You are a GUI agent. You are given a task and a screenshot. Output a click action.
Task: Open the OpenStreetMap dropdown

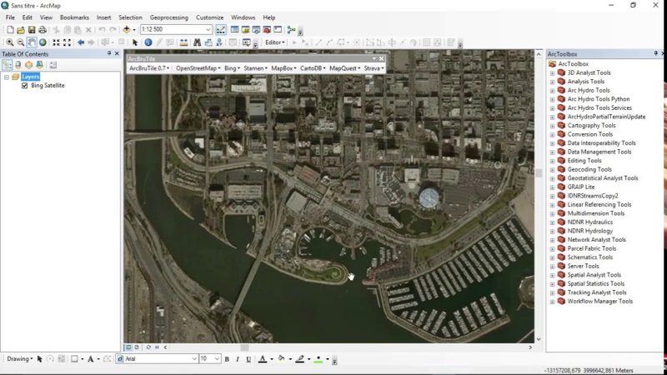click(x=198, y=68)
